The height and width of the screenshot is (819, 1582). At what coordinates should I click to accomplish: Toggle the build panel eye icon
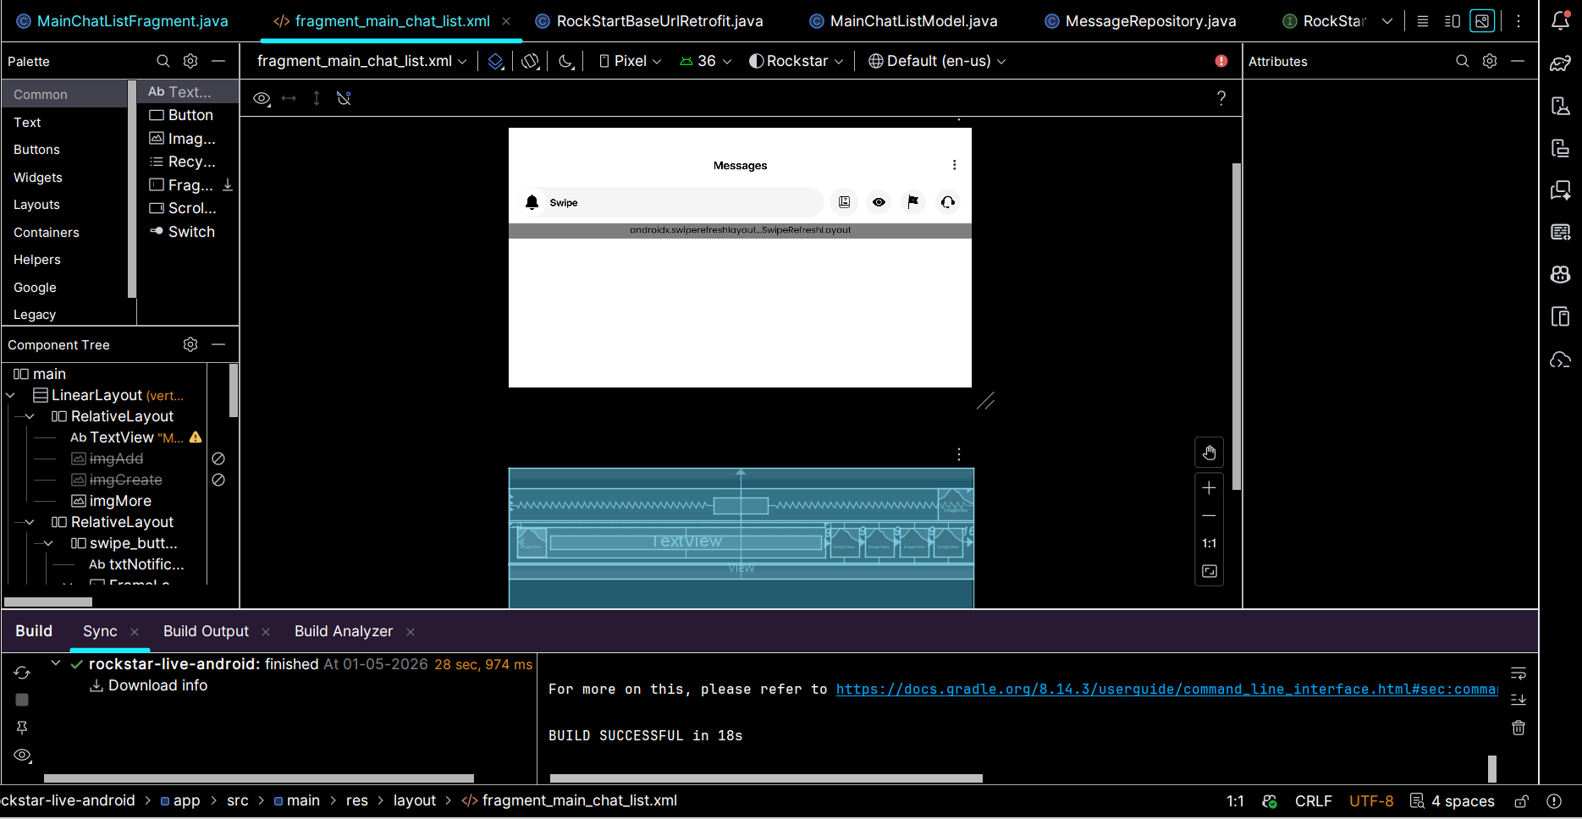(23, 756)
